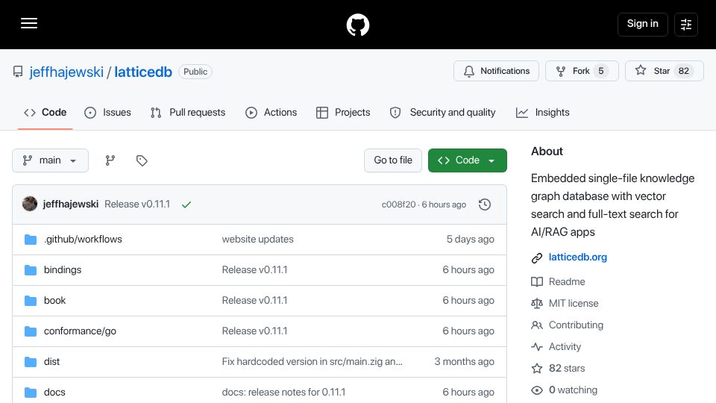Open 'docs: release notes for 0.11.1' commit
The height and width of the screenshot is (403, 716).
click(283, 392)
